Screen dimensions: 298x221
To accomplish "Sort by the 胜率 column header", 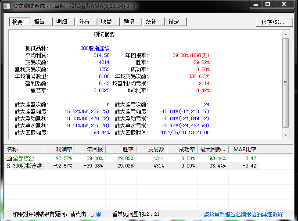I will (x=121, y=150).
